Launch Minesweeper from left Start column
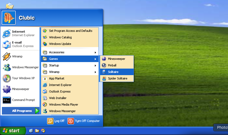Screen dimensions: 228x135 [20, 89]
